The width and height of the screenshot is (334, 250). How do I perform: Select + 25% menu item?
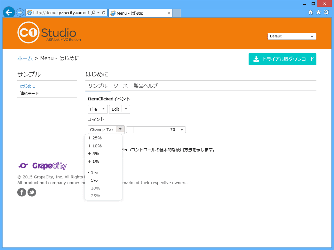coord(104,138)
